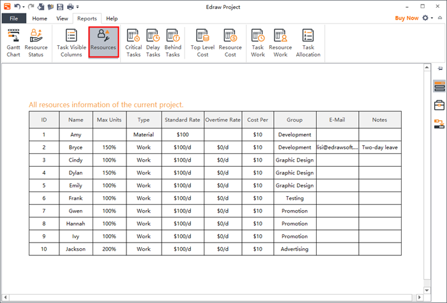
Task: Click the 'Two-day leave' notes cell
Action: [380, 147]
